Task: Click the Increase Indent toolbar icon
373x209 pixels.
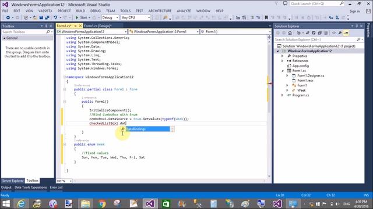Action: (x=244, y=17)
